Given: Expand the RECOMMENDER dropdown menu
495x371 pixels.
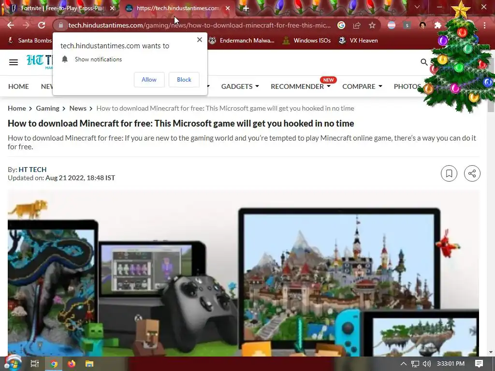Looking at the screenshot, I should (301, 86).
